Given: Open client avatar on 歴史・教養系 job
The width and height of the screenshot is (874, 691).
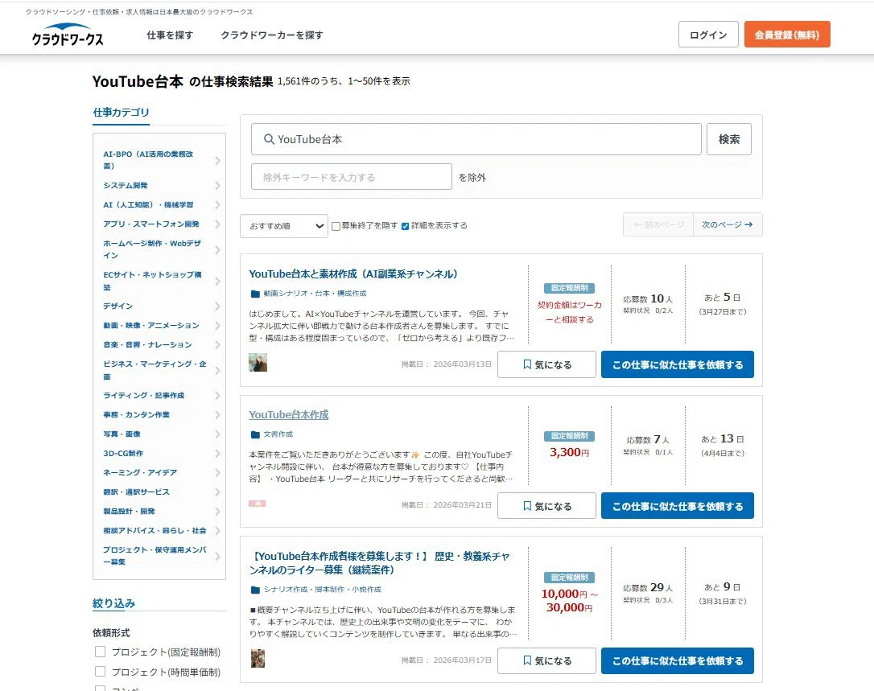Looking at the screenshot, I should click(x=258, y=658).
